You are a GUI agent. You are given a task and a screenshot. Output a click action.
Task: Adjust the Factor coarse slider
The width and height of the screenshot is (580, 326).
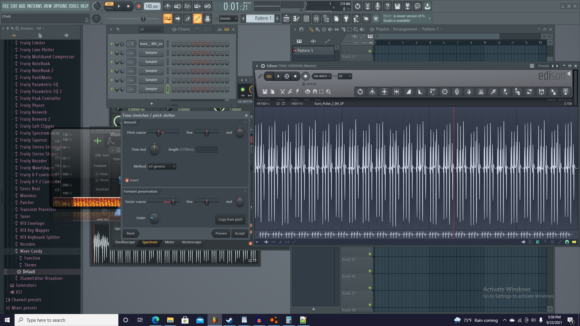(x=163, y=202)
